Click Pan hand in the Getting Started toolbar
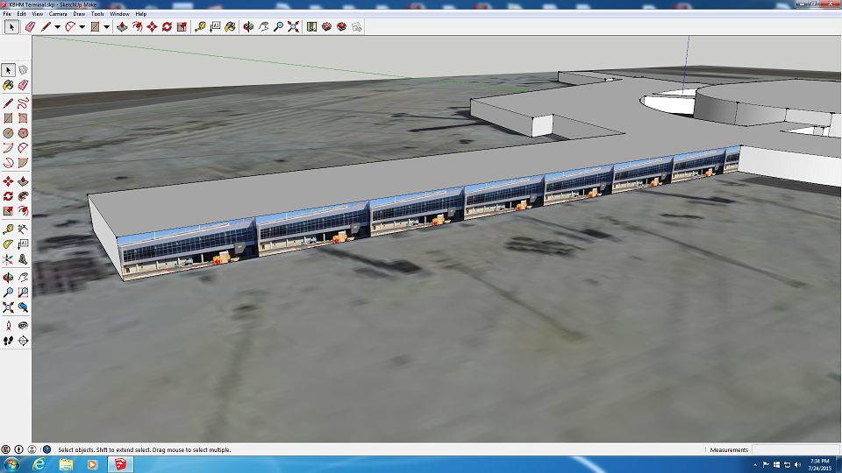This screenshot has width=842, height=473. [263, 27]
